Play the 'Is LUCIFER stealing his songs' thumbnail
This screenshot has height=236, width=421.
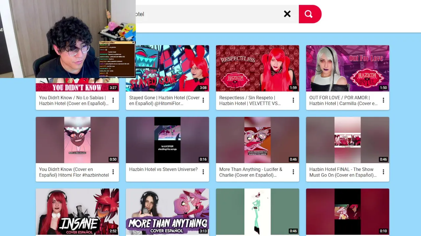click(x=167, y=140)
